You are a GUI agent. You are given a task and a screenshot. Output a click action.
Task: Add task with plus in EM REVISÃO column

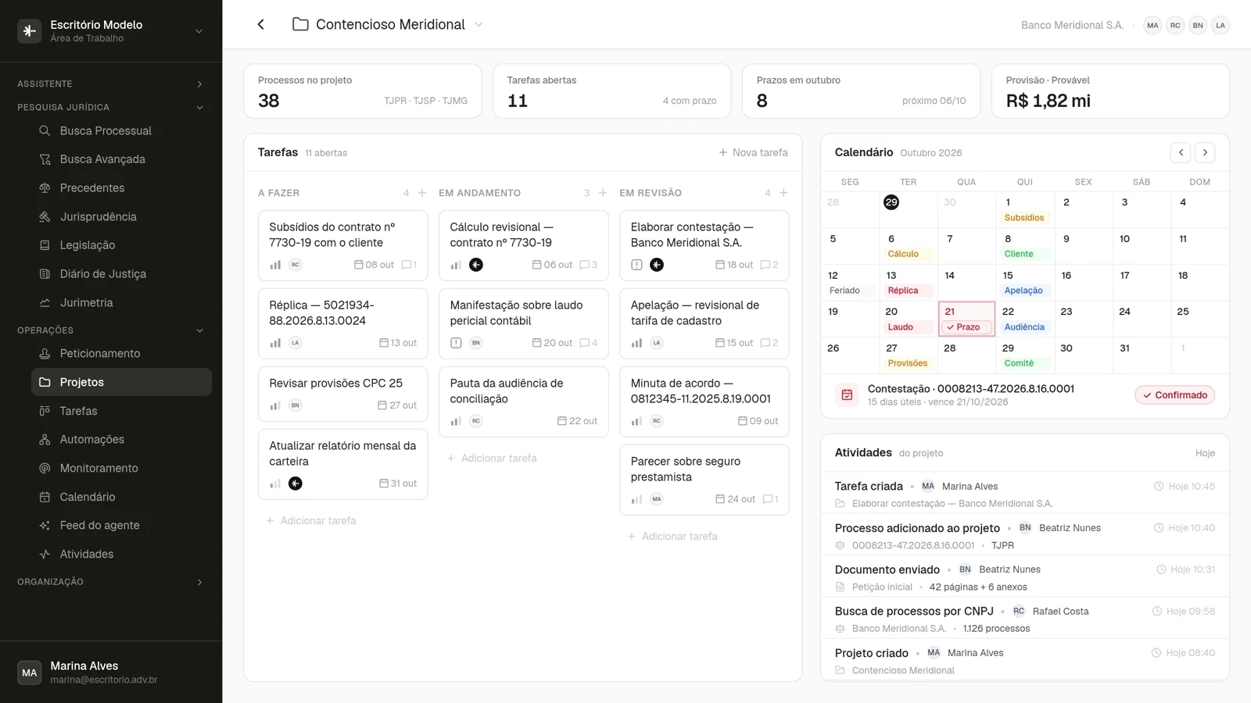click(x=783, y=193)
